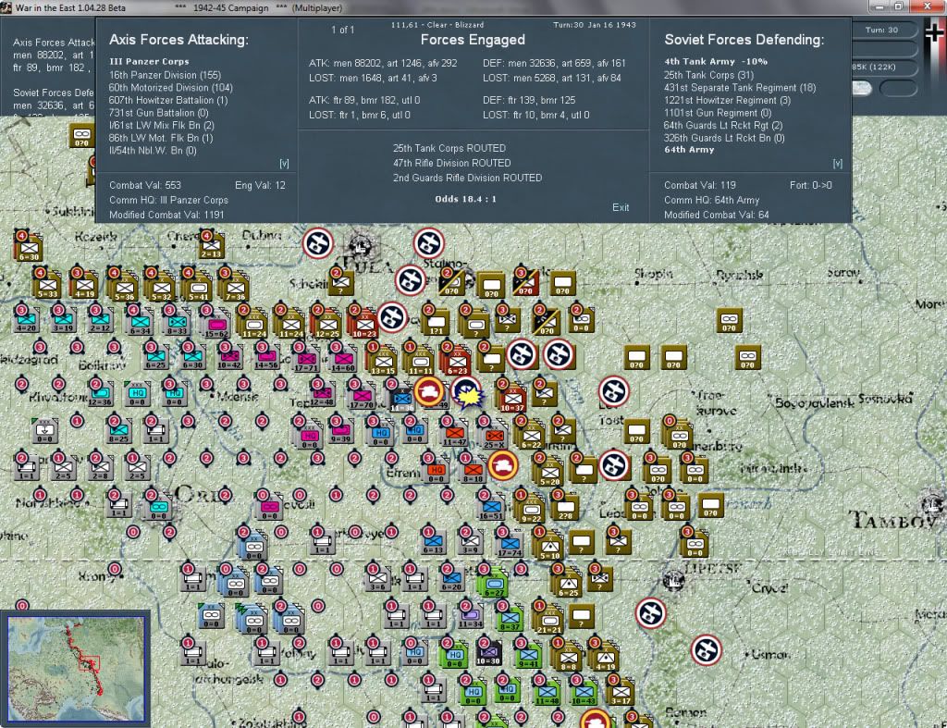Click the Bogoyavlensk town label on the map
Viewport: 947px width, 728px height.
tap(814, 402)
